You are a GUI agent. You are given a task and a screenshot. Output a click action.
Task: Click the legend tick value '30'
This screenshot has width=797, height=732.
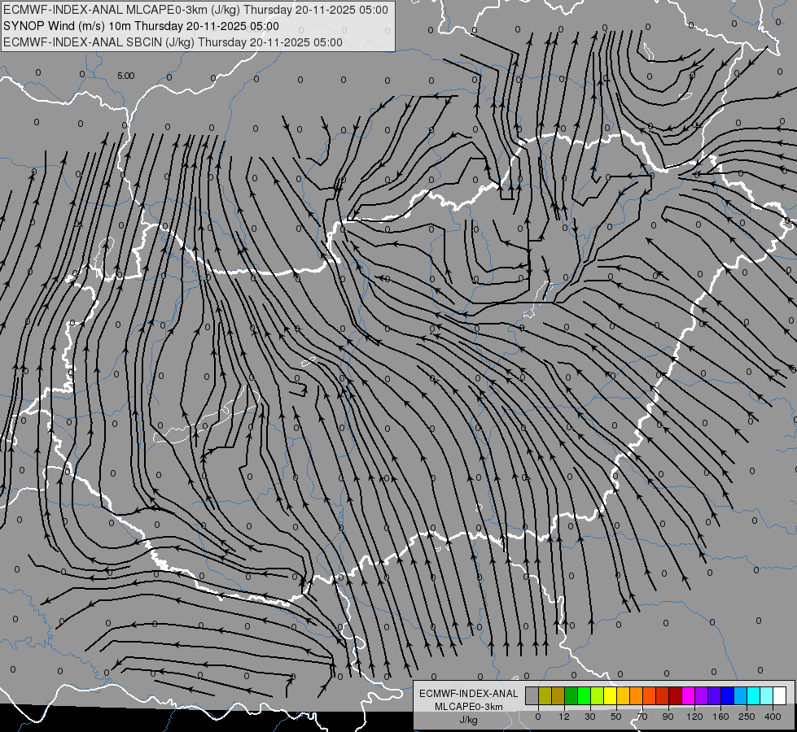point(590,717)
